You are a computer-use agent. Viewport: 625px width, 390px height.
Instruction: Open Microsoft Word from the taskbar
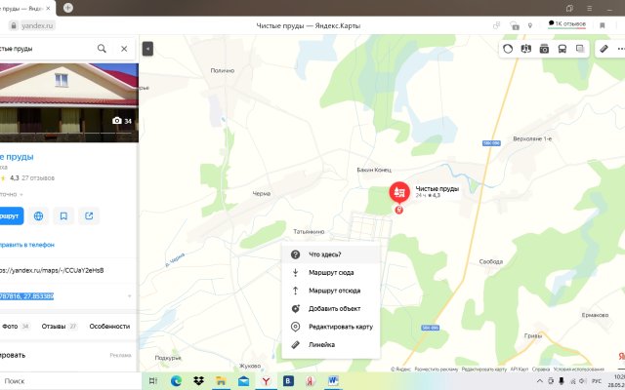pos(332,380)
